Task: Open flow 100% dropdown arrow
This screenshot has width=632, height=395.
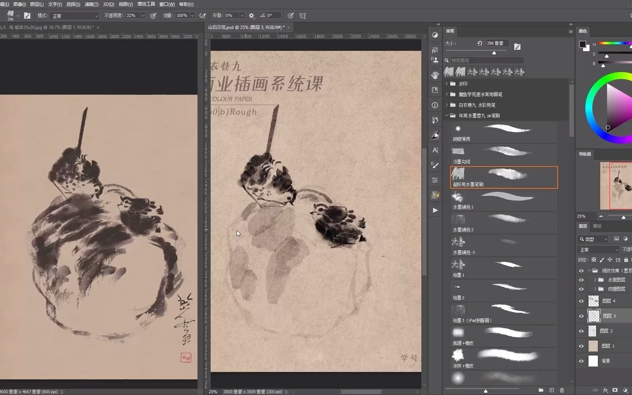Action: 192,16
